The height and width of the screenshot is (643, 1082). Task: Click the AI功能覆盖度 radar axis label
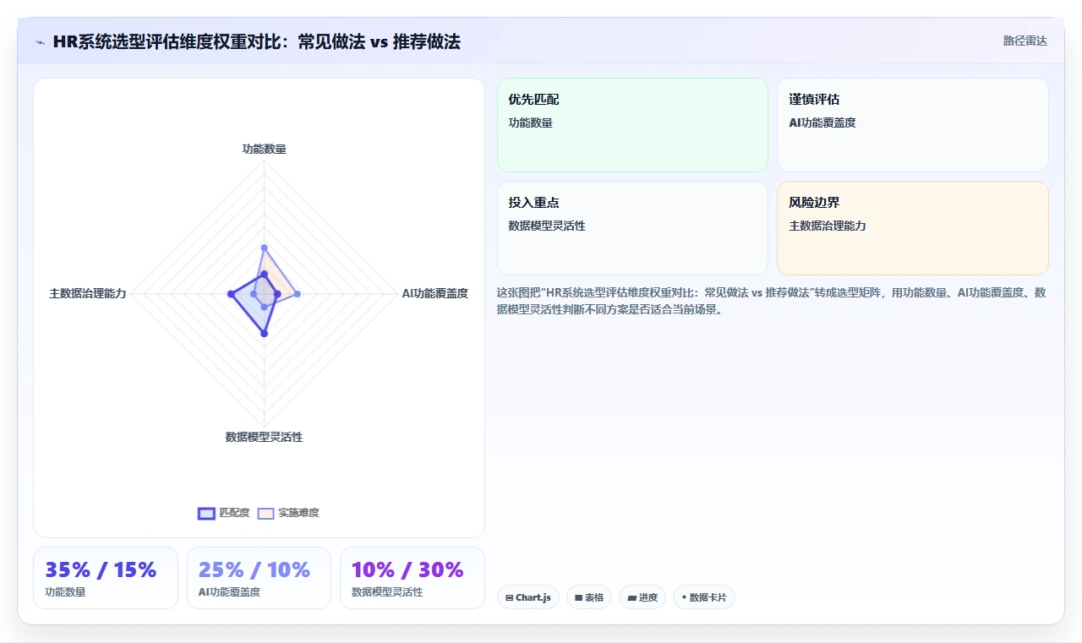click(435, 293)
